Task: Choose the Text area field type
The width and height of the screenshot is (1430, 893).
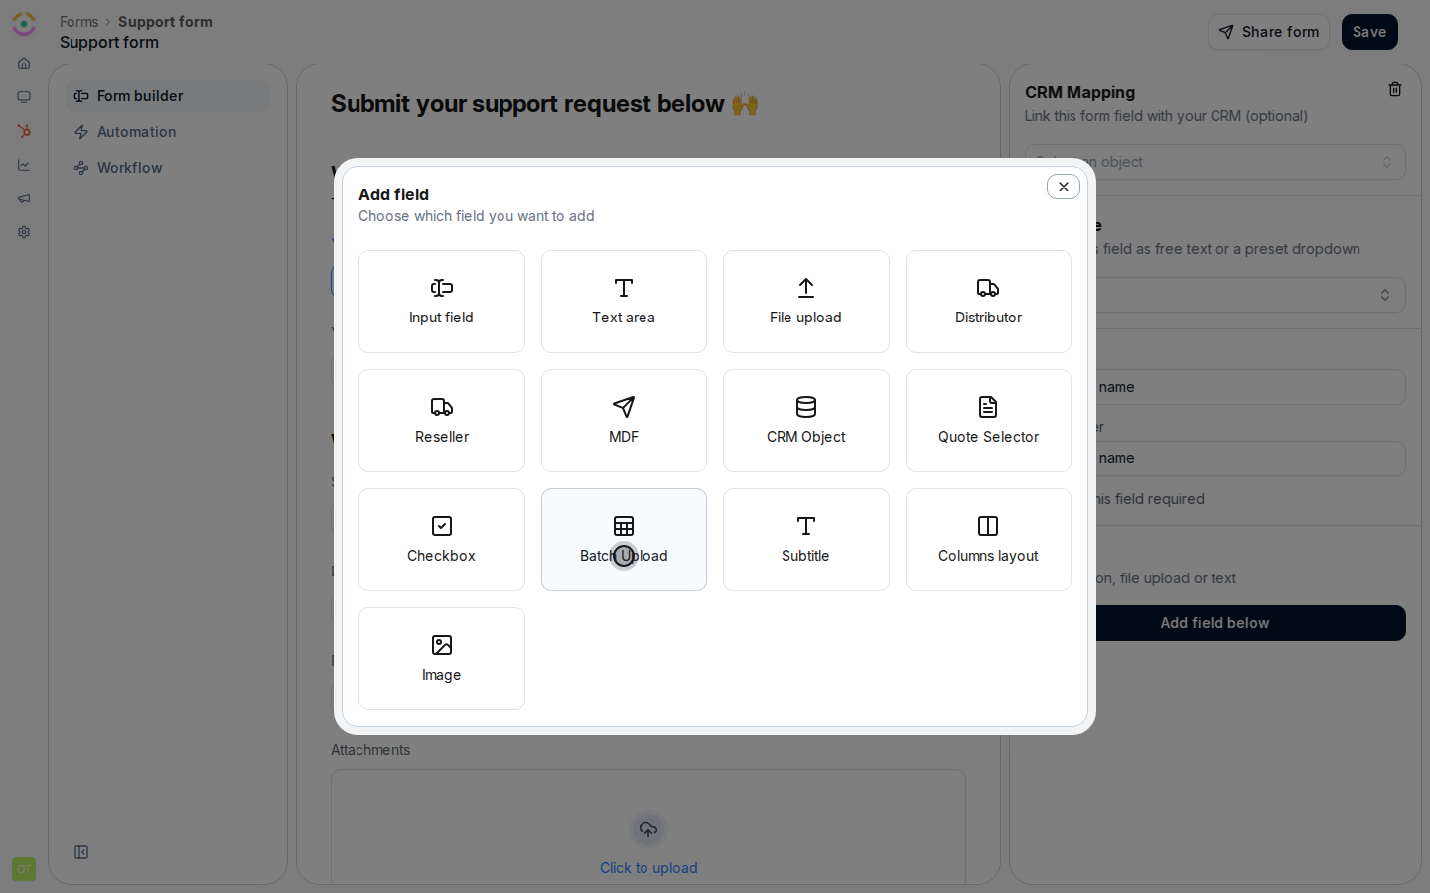Action: point(624,302)
